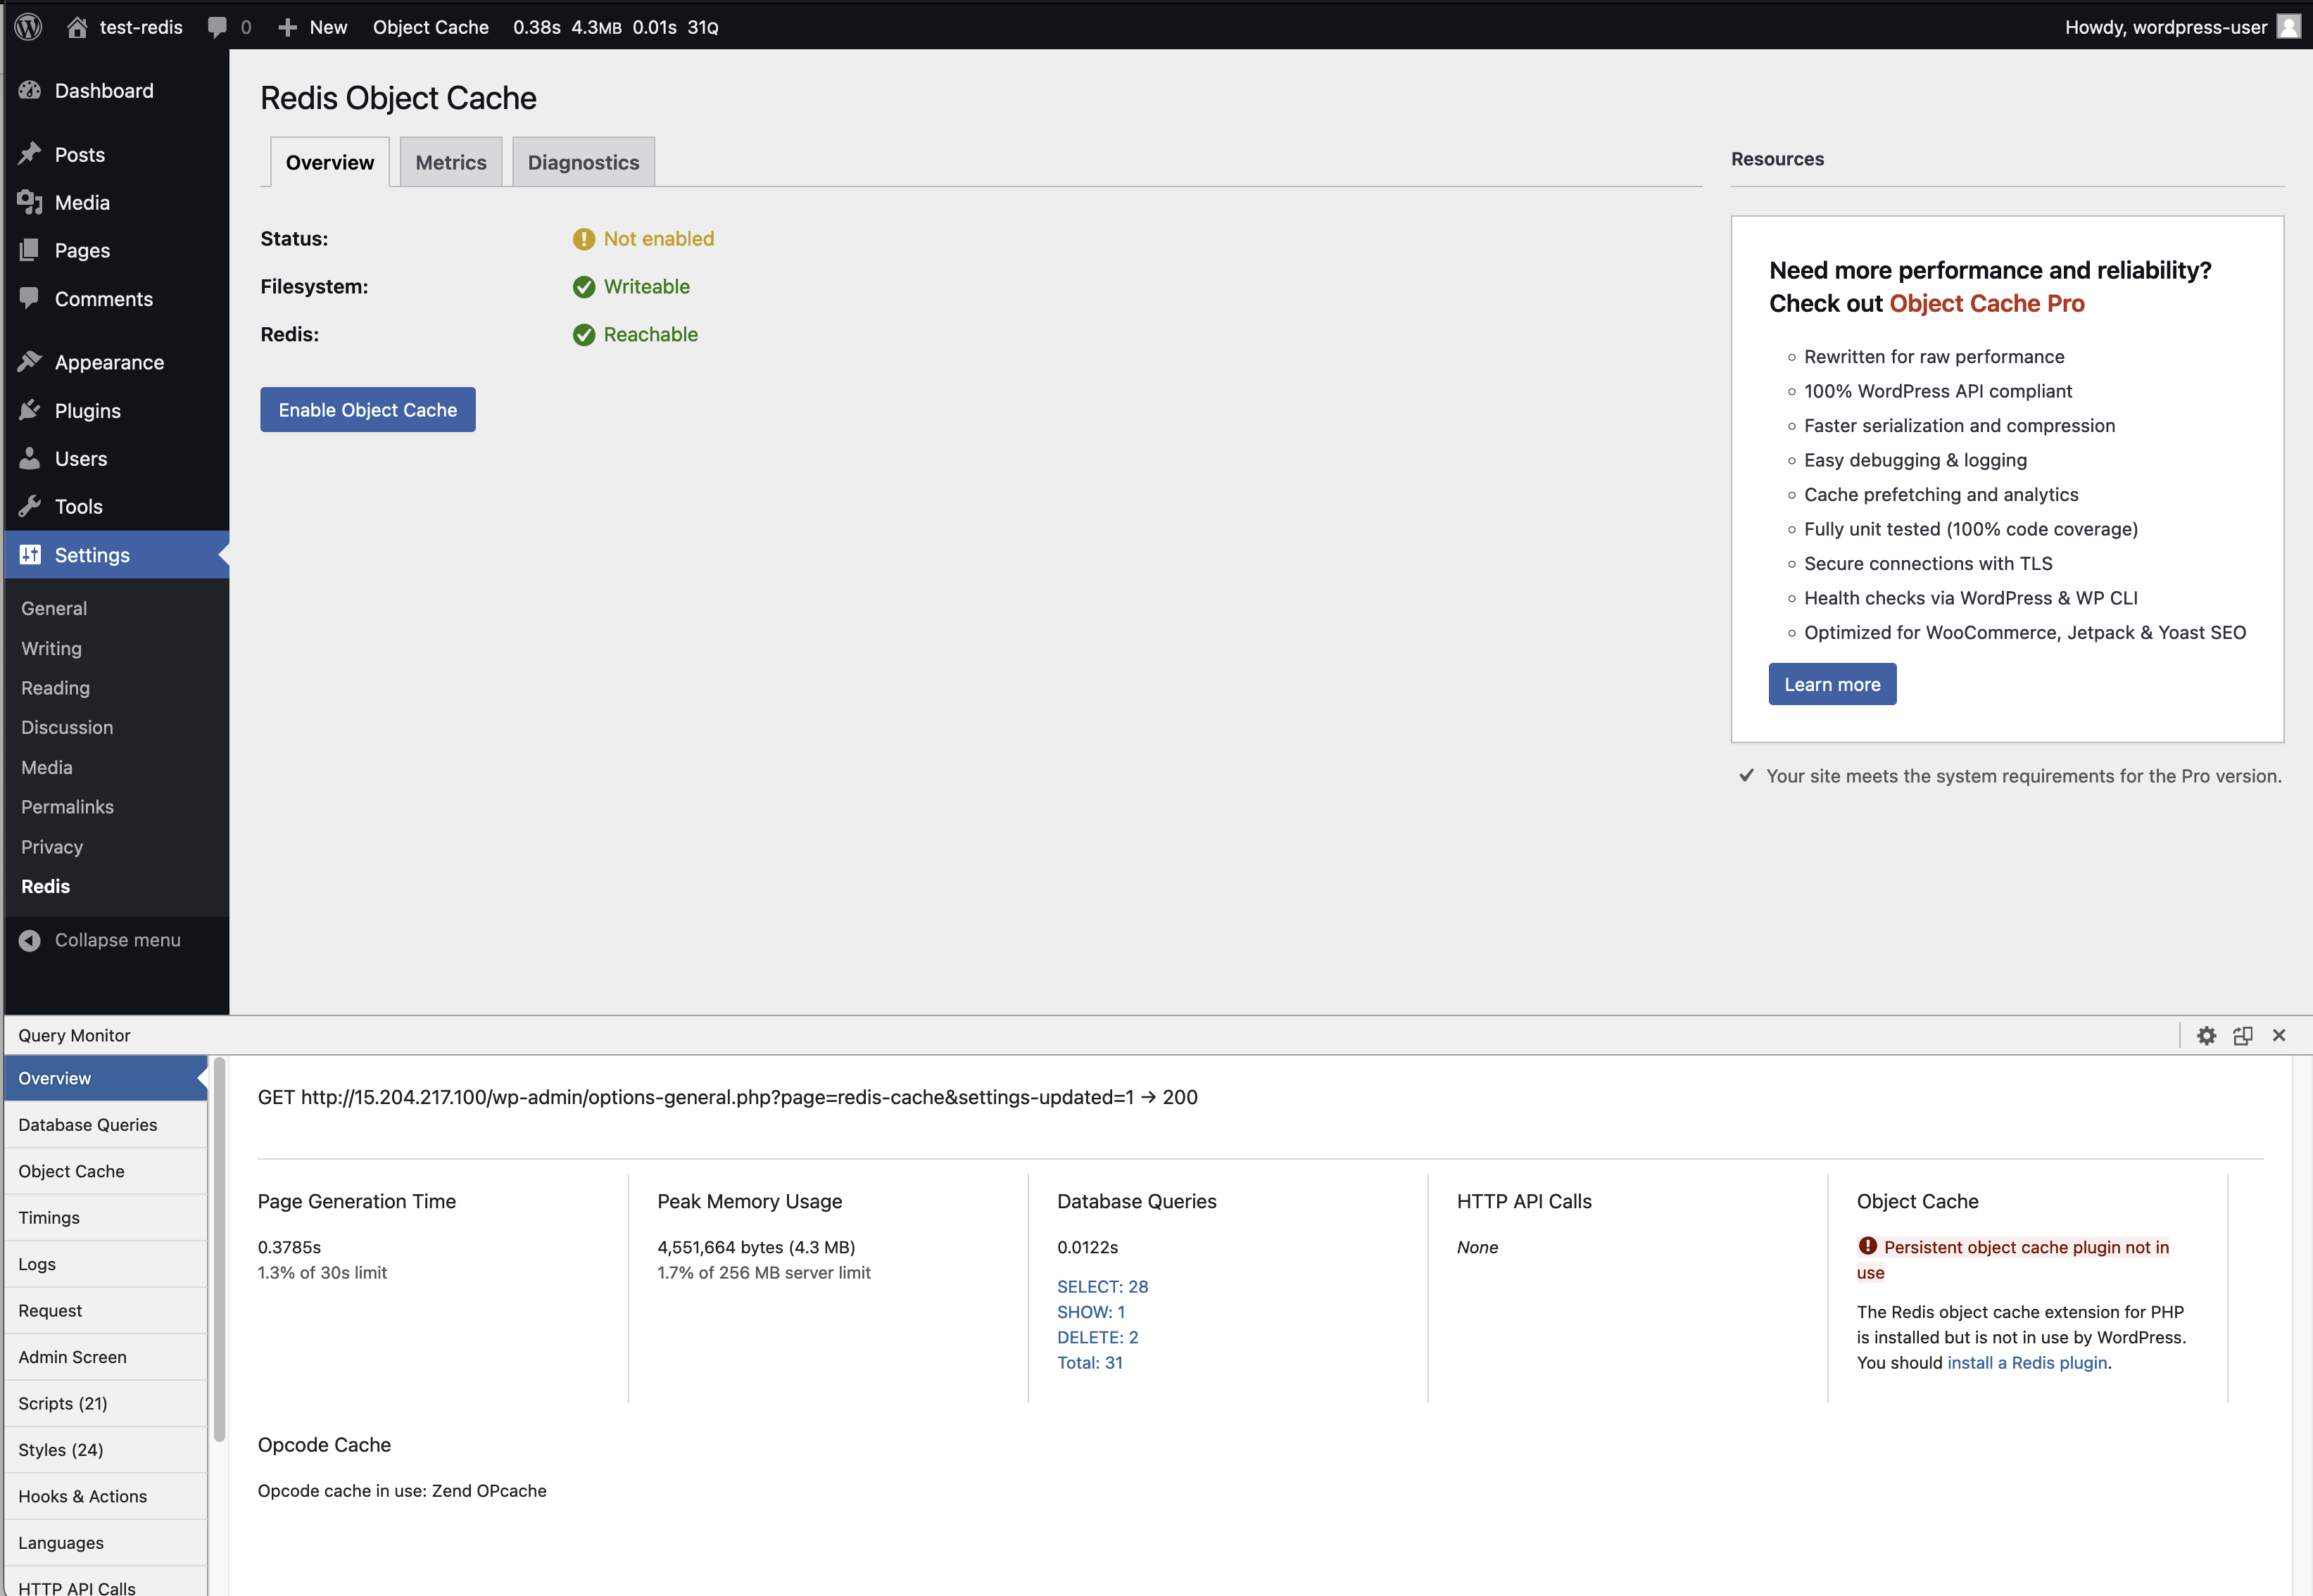This screenshot has height=1596, width=2313.
Task: Select Scripts (21) in Query Monitor
Action: point(106,1403)
